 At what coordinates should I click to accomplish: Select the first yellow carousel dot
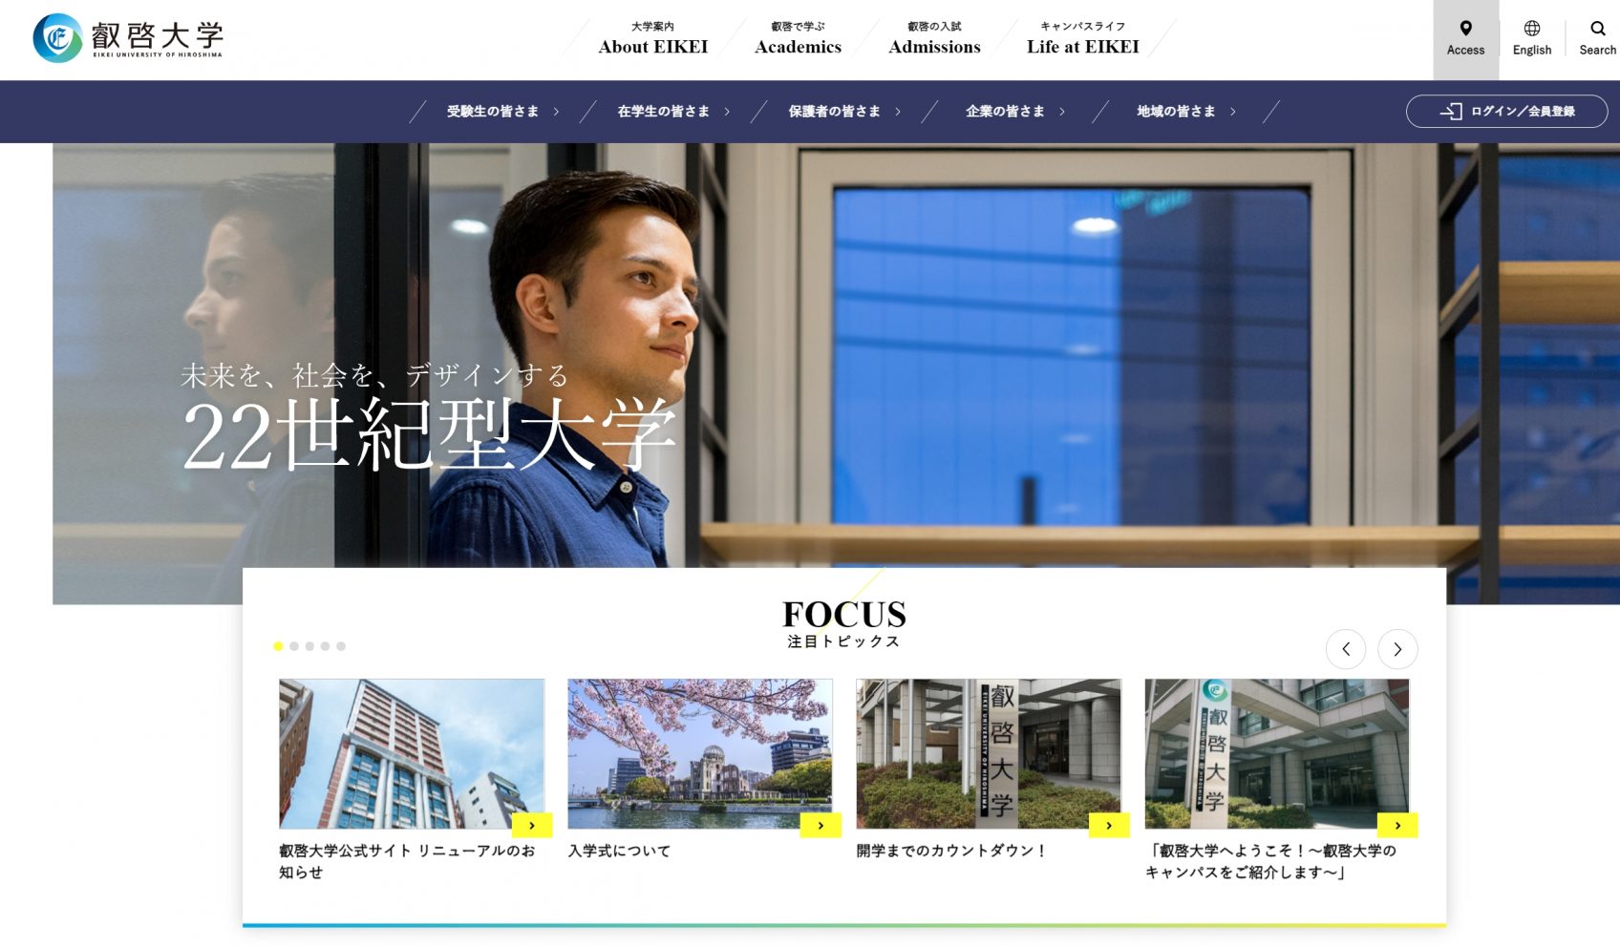coord(278,646)
